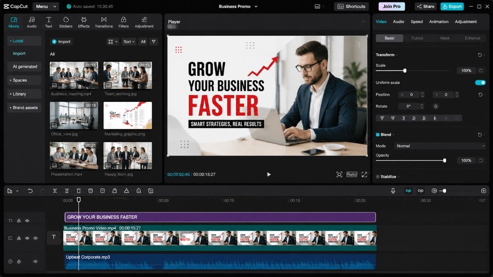This screenshot has width=493, height=277.
Task: Open the Menu dropdown
Action: click(x=46, y=7)
